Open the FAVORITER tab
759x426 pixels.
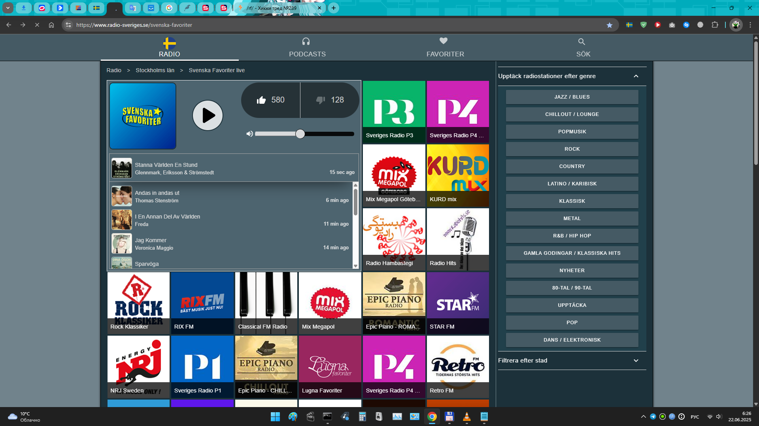445,48
